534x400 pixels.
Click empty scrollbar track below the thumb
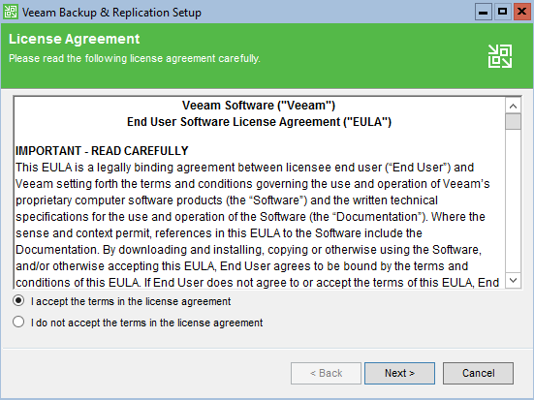(514, 200)
